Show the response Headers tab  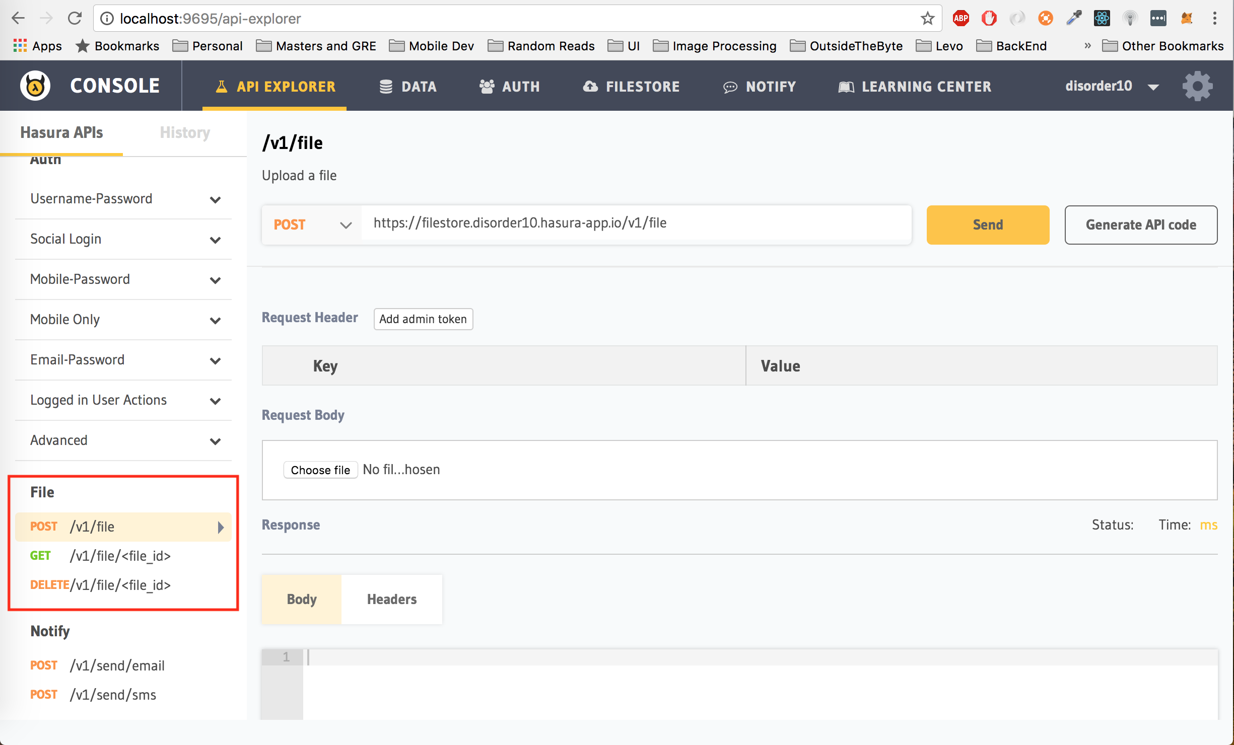tap(391, 599)
